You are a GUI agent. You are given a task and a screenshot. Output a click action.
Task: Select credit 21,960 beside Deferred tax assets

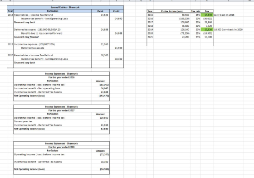click(118, 48)
